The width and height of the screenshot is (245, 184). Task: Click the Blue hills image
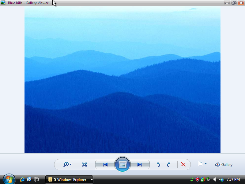tap(122, 80)
